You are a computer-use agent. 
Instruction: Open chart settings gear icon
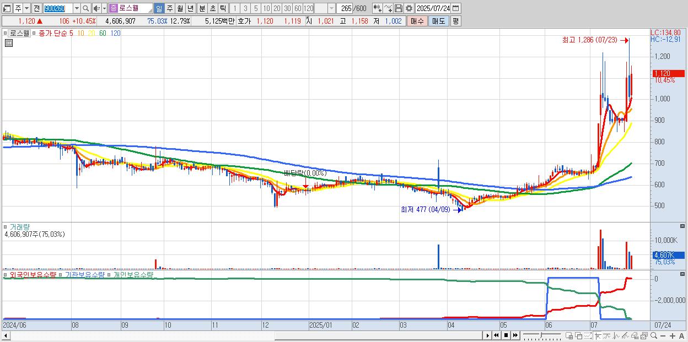(409, 8)
